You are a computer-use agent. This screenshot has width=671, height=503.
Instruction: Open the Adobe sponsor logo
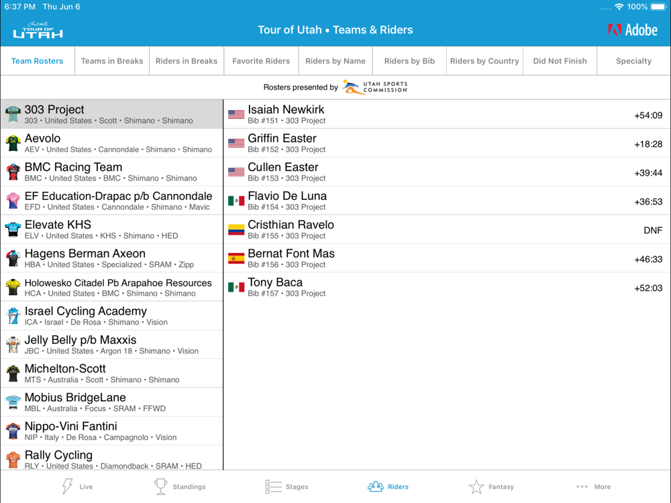[x=633, y=30]
